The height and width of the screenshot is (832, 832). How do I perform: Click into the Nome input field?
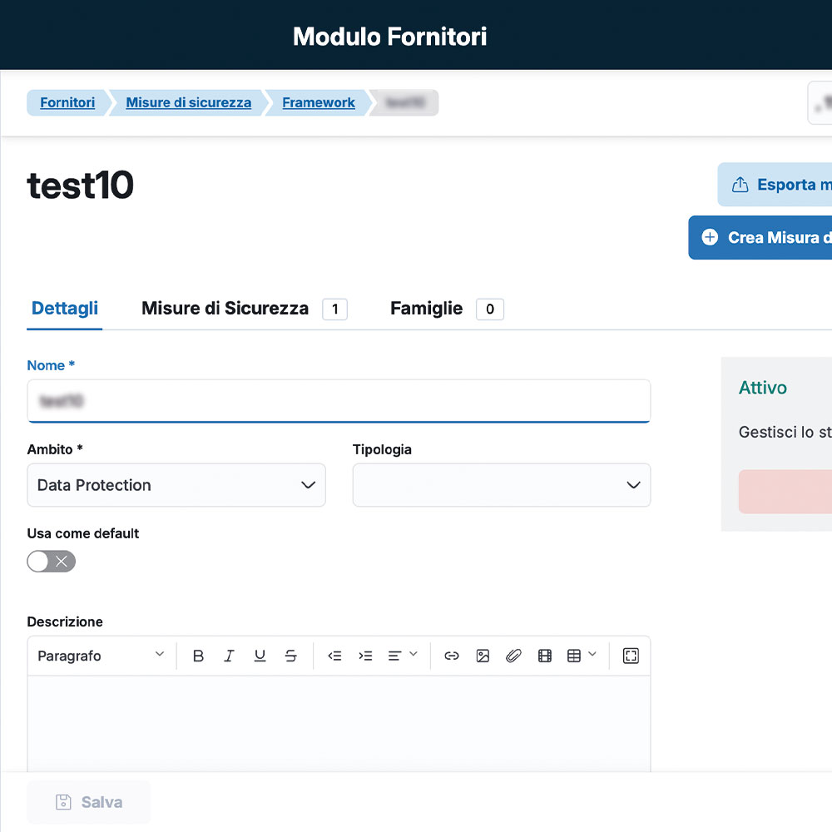point(339,401)
